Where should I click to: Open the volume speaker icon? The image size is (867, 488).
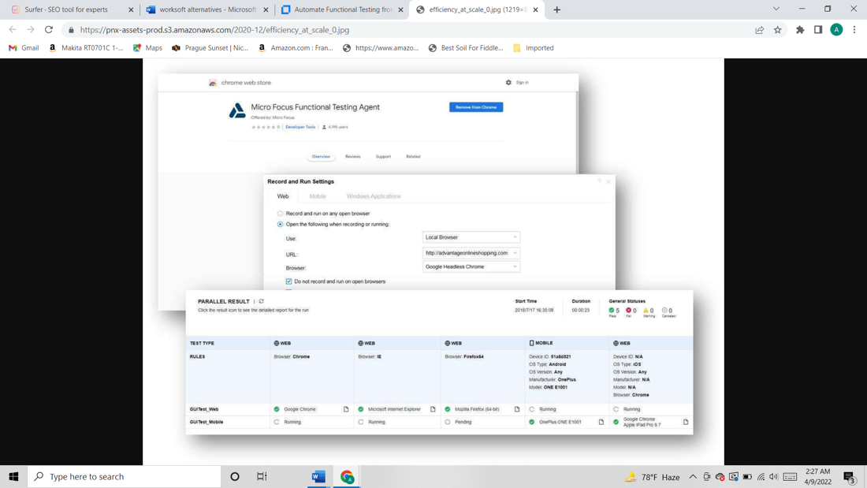click(x=773, y=476)
